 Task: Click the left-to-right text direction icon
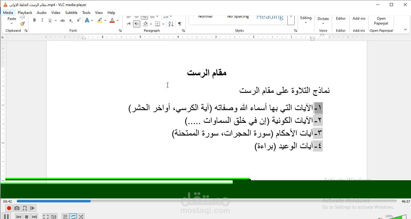(x=129, y=24)
